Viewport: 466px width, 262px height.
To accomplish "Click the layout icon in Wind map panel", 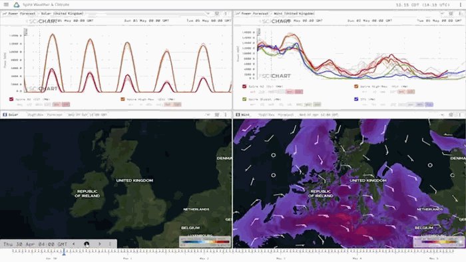I will coord(451,114).
